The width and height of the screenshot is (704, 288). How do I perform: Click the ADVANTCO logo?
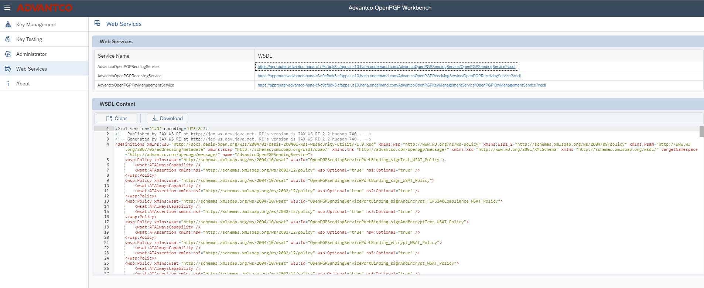(x=45, y=8)
